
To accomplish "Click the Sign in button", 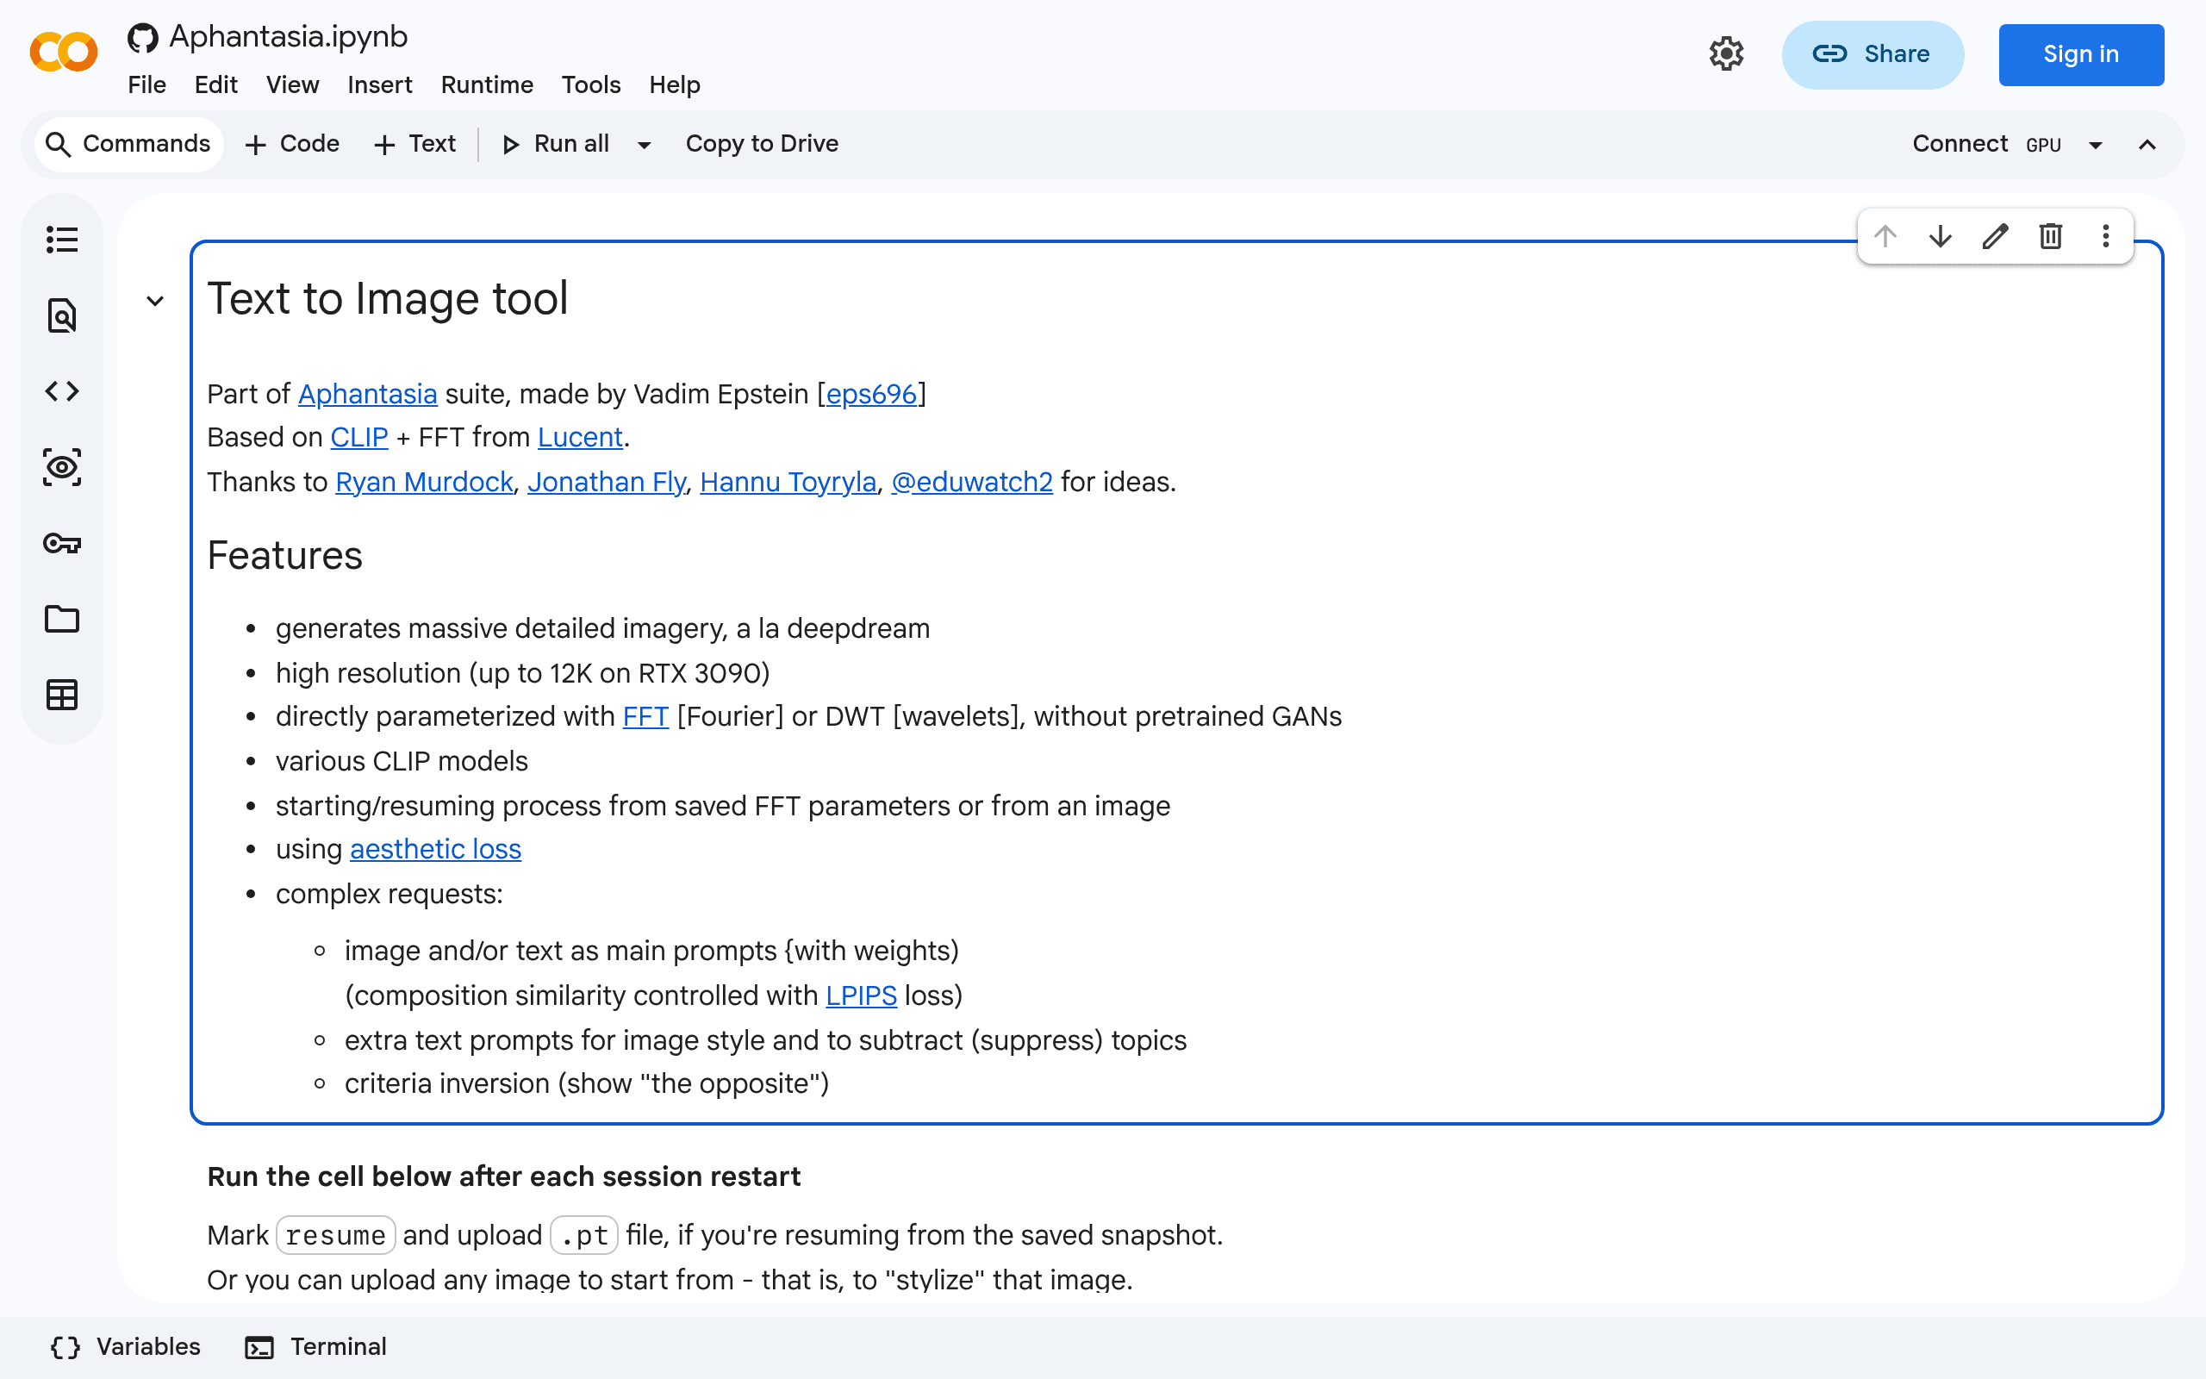I will pos(2080,54).
